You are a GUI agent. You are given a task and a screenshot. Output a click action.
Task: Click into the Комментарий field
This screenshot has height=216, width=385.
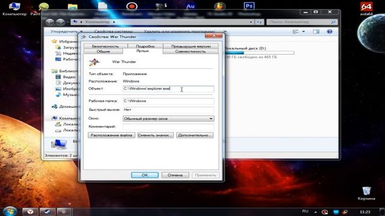click(x=168, y=127)
